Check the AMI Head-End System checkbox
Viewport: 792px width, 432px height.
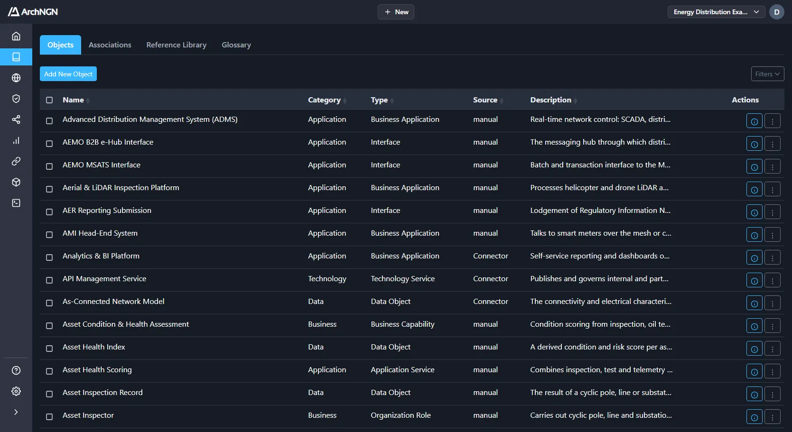pos(49,235)
